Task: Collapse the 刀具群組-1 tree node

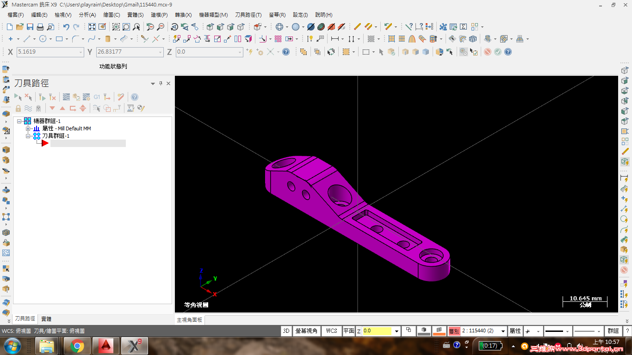Action: click(x=28, y=136)
